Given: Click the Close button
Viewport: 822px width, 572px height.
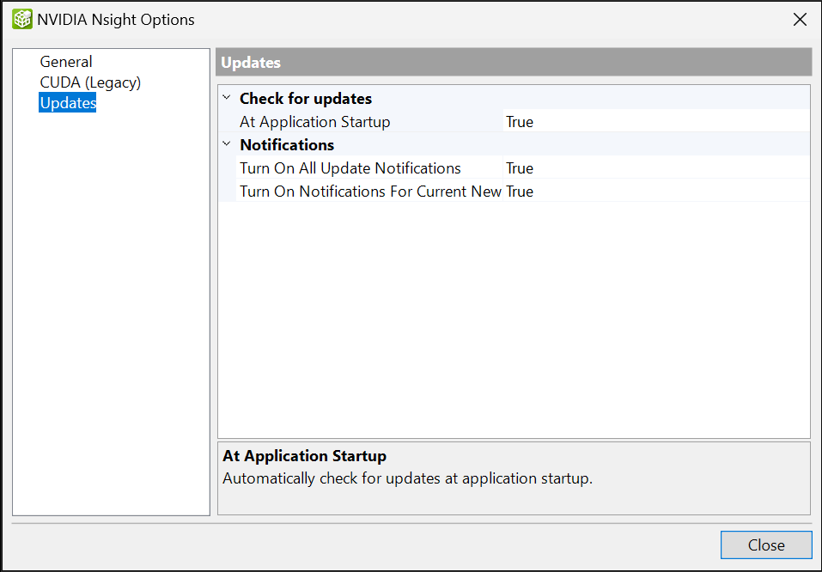Looking at the screenshot, I should pos(766,545).
